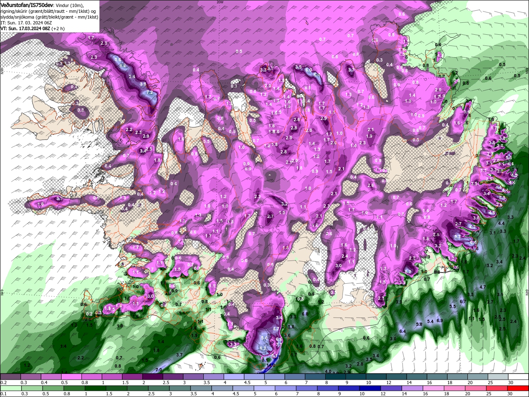Click the 7.2 snowfall value on the map
This screenshot has height=397, width=529.
[150, 93]
